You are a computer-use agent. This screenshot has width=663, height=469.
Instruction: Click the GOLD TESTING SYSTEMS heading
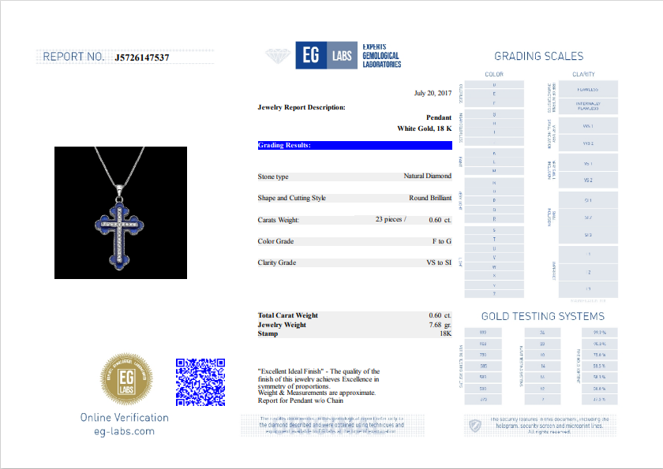click(543, 317)
